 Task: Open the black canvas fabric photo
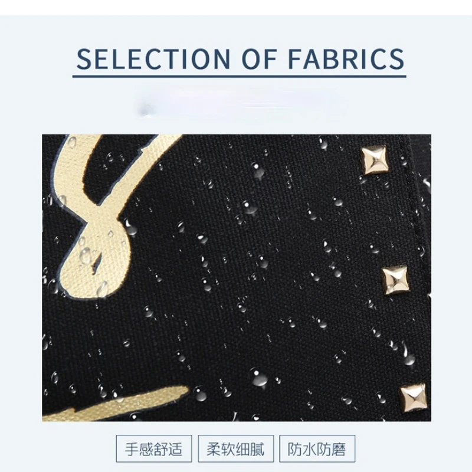(x=237, y=277)
